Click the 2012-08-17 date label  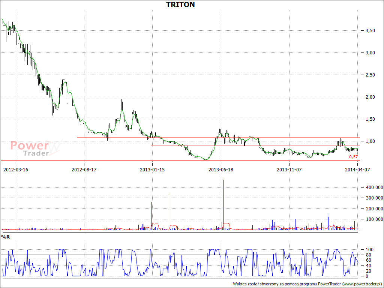pyautogui.click(x=84, y=170)
